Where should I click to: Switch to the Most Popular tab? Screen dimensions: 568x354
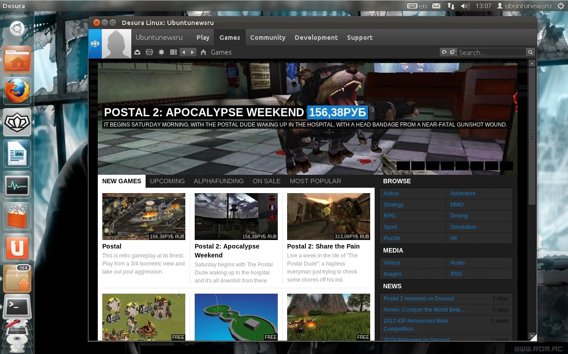pyautogui.click(x=315, y=181)
